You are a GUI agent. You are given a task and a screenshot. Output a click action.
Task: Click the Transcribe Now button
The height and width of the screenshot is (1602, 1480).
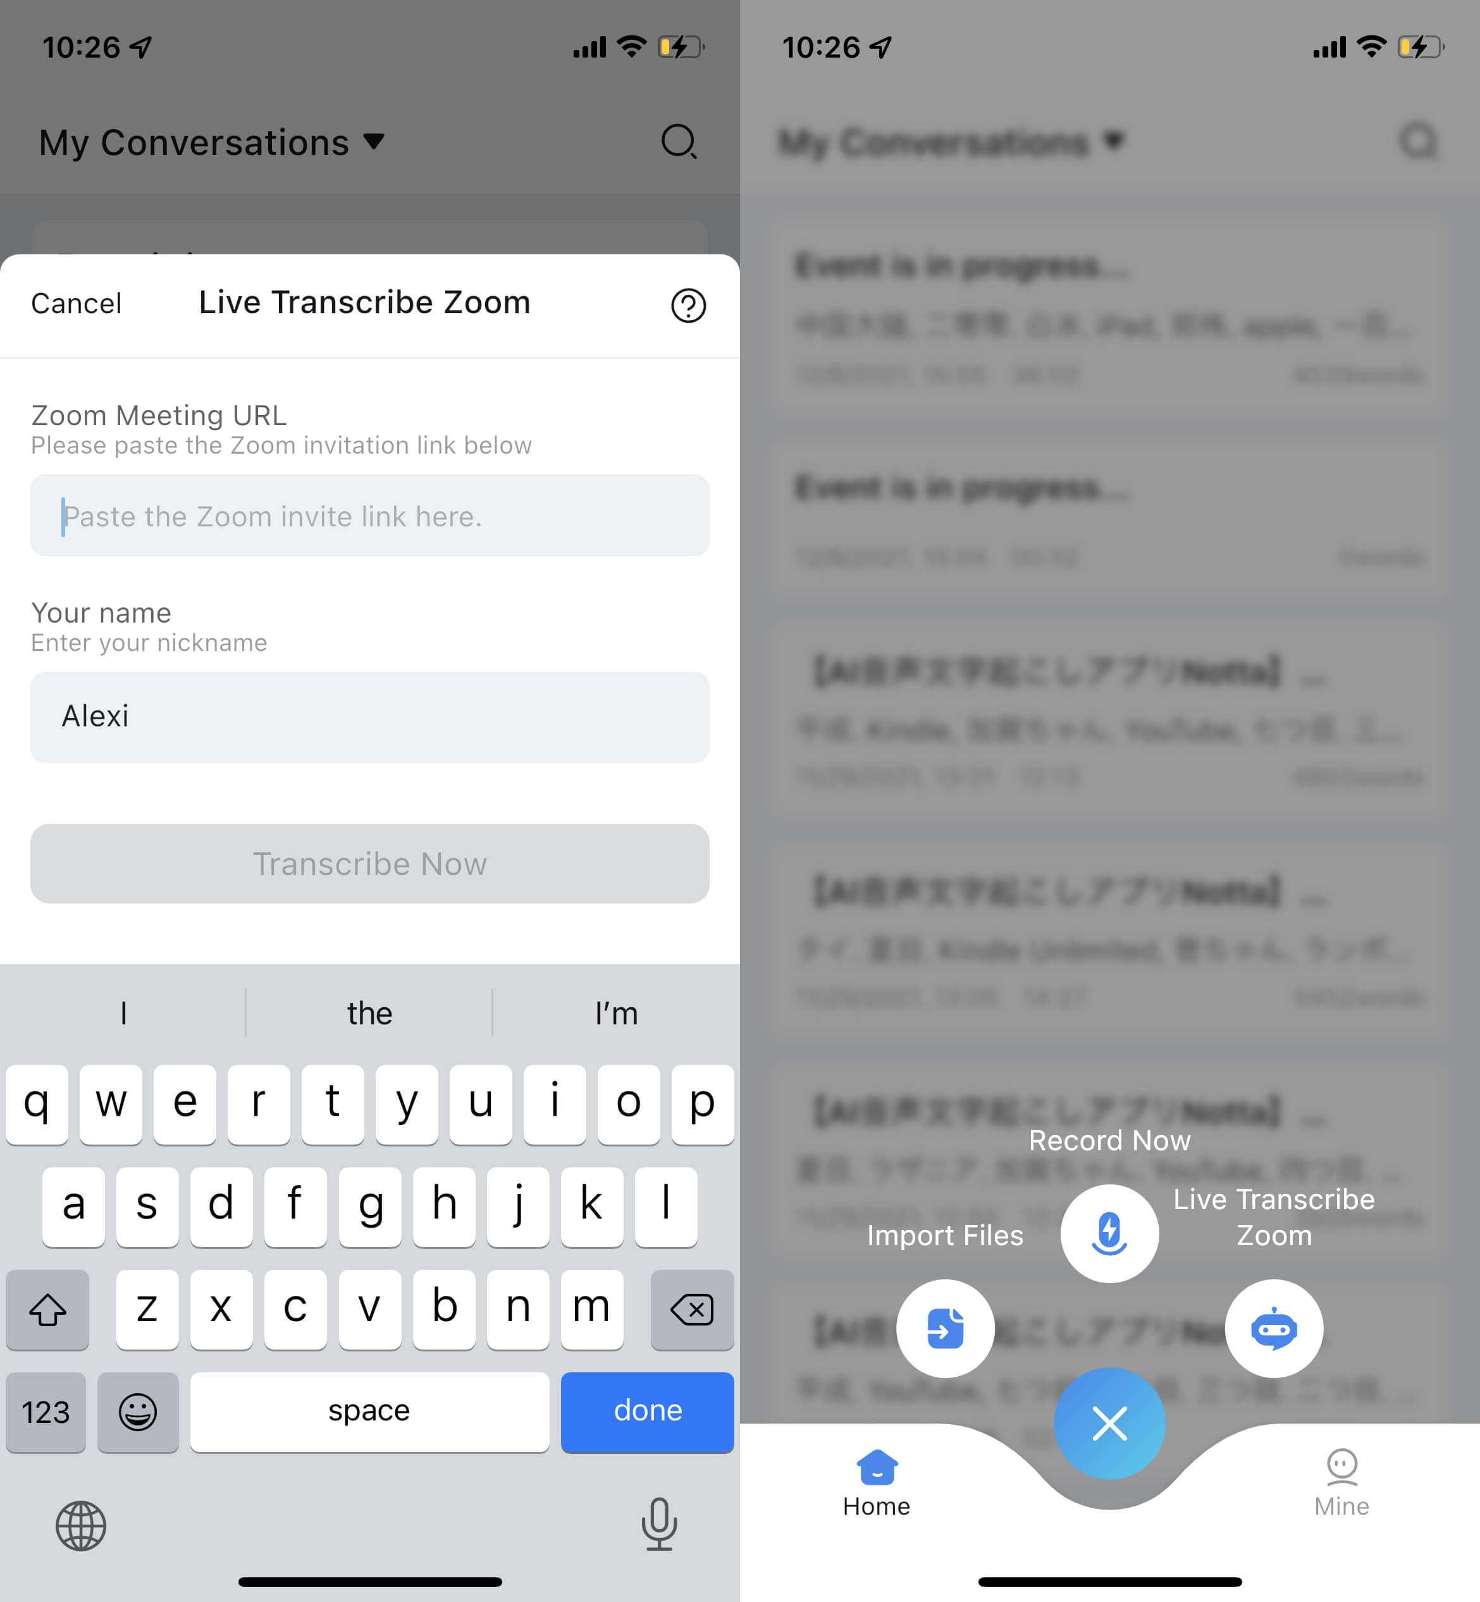369,864
